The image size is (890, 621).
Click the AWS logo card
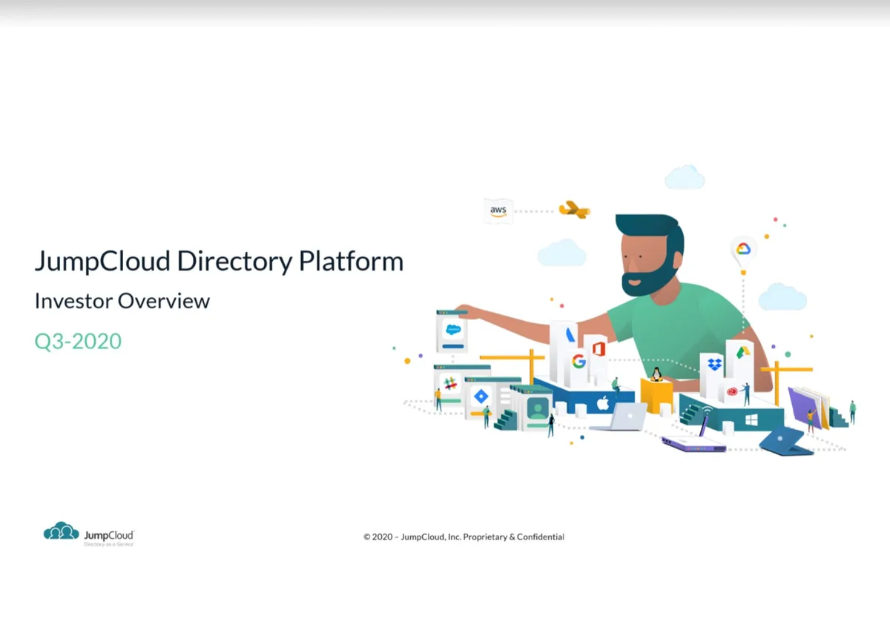pyautogui.click(x=498, y=210)
